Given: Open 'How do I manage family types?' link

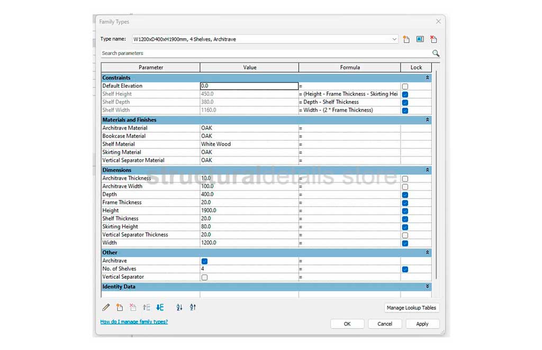Looking at the screenshot, I should (x=134, y=321).
